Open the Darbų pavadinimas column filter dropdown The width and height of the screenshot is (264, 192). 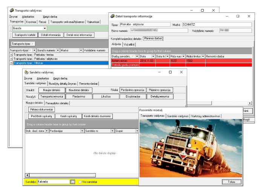tap(137, 56)
